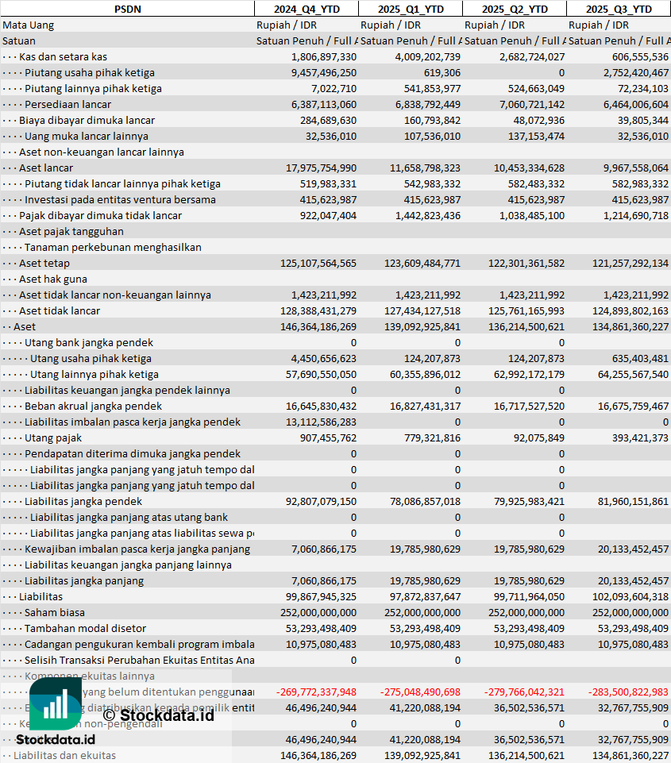The image size is (671, 763).
Task: Click Utang usaha pihak ketiga label
Action: pos(91,359)
